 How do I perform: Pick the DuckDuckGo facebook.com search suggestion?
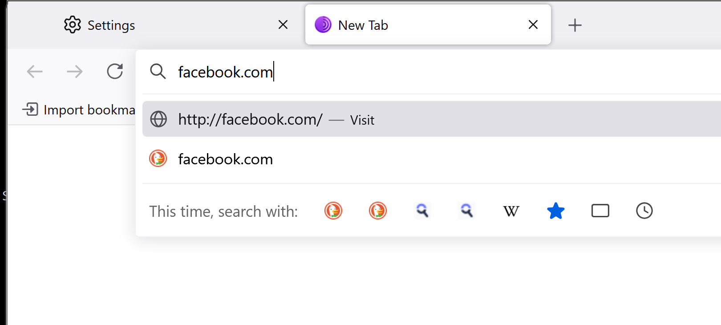(226, 159)
